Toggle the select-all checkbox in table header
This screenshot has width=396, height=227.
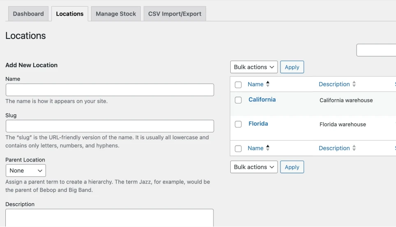point(238,85)
